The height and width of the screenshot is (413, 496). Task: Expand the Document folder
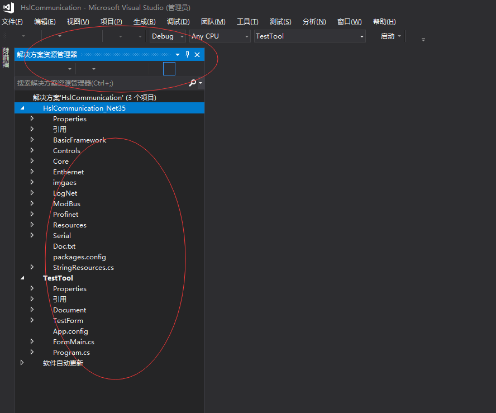[x=32, y=310]
